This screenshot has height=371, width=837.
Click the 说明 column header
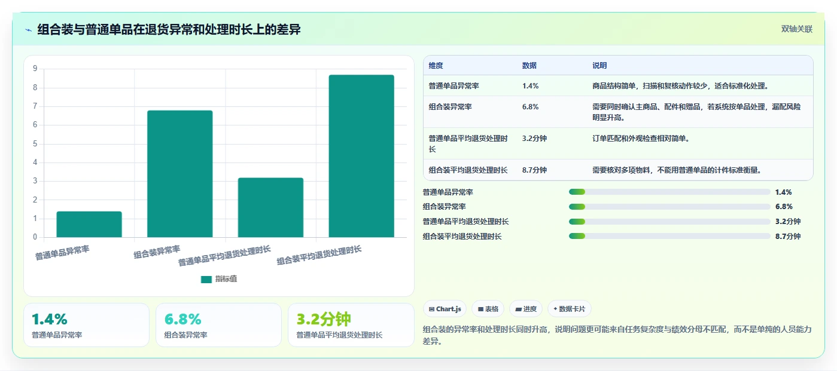pos(599,65)
